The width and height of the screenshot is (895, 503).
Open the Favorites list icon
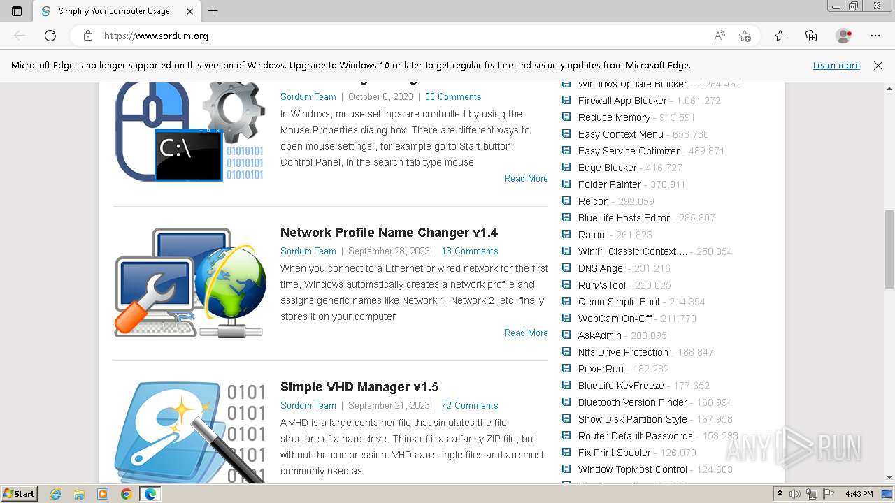point(780,36)
